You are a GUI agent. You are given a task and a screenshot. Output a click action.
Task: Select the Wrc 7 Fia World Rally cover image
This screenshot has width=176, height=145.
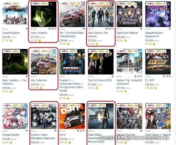point(72,14)
